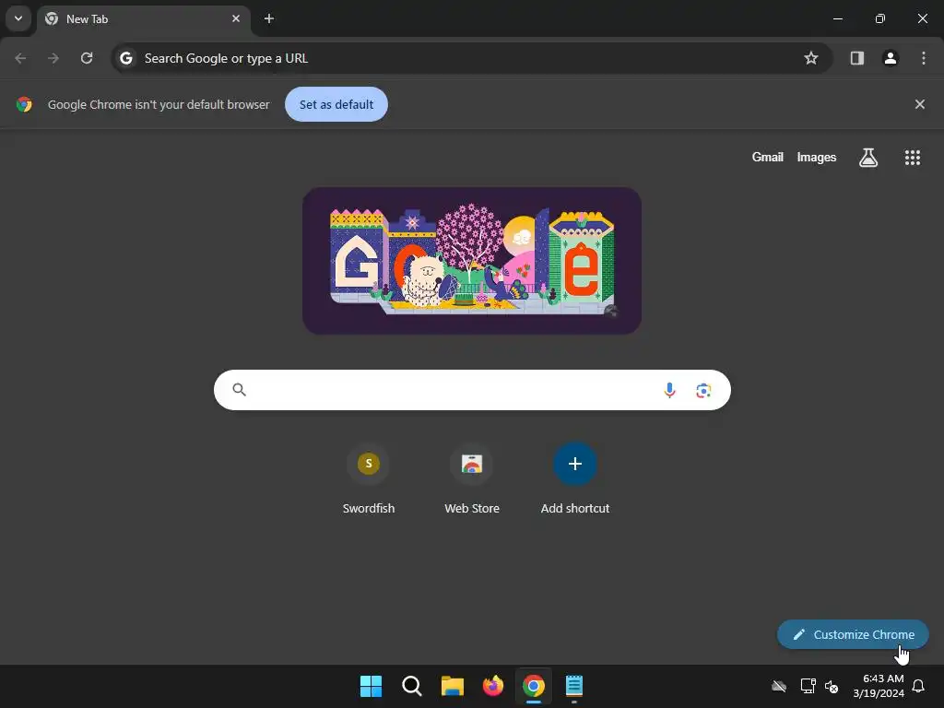Restore down the Chrome window
The height and width of the screenshot is (708, 944).
tap(880, 18)
